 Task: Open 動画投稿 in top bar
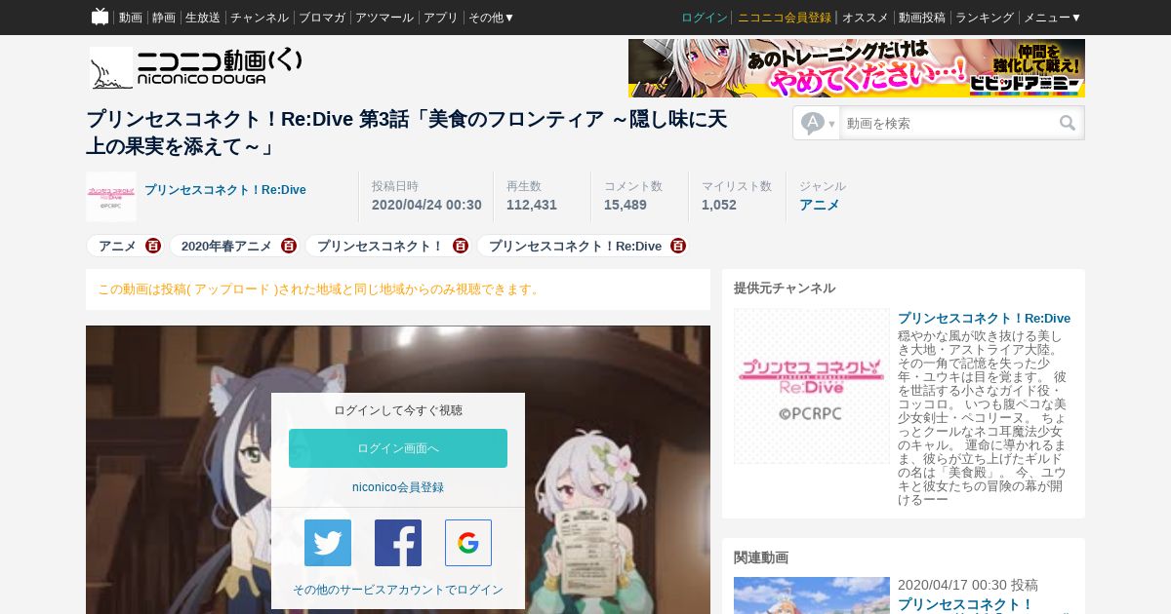[x=922, y=18]
